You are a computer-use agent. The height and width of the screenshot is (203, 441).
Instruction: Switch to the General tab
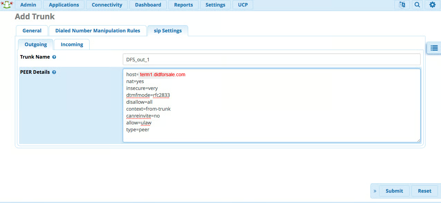click(x=32, y=31)
